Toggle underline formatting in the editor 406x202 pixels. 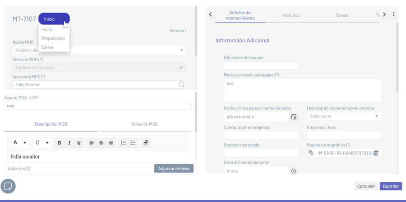[79, 143]
